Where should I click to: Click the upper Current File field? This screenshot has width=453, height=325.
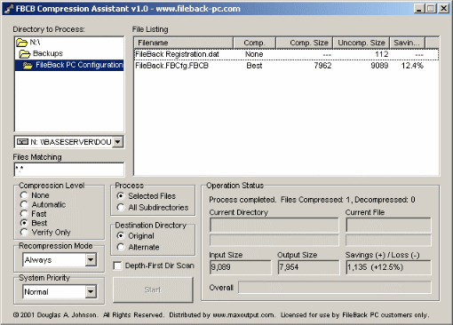click(x=388, y=225)
